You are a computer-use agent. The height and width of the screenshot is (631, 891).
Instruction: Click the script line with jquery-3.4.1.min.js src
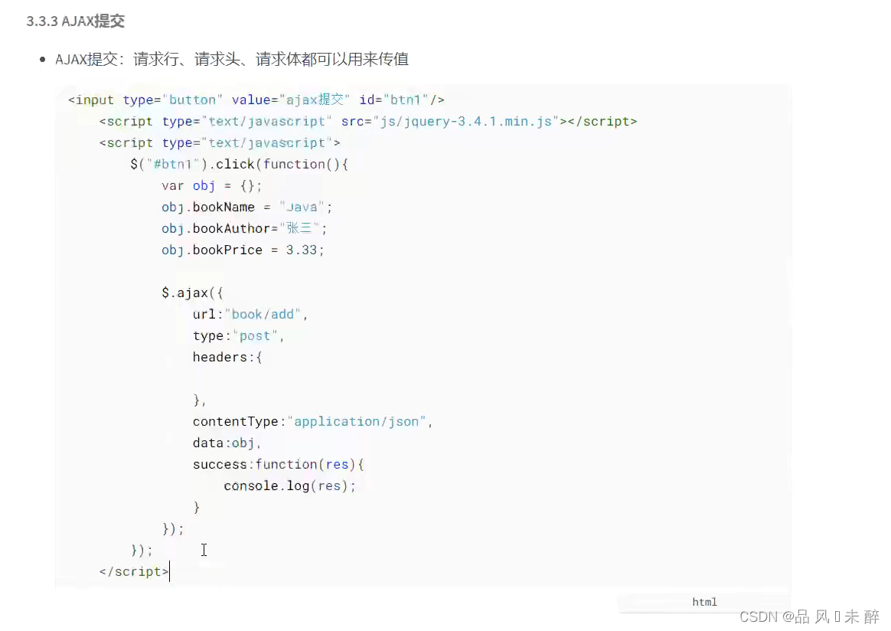tap(368, 122)
